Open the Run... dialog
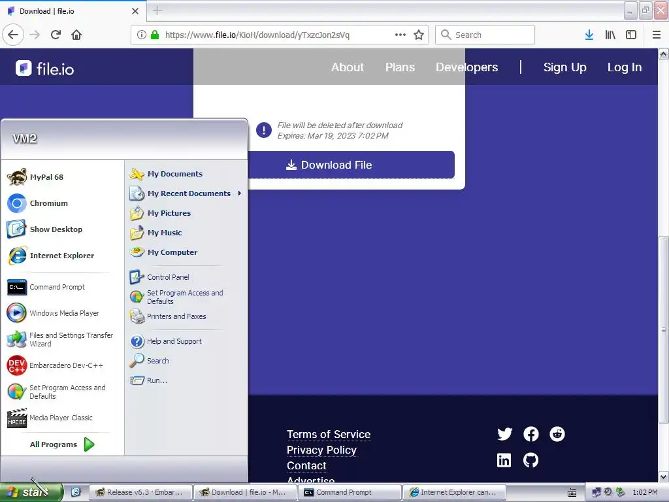The image size is (669, 502). (x=148, y=380)
